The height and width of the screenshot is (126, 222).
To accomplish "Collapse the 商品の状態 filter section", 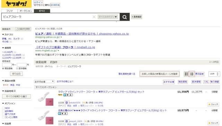I will click(9, 81).
